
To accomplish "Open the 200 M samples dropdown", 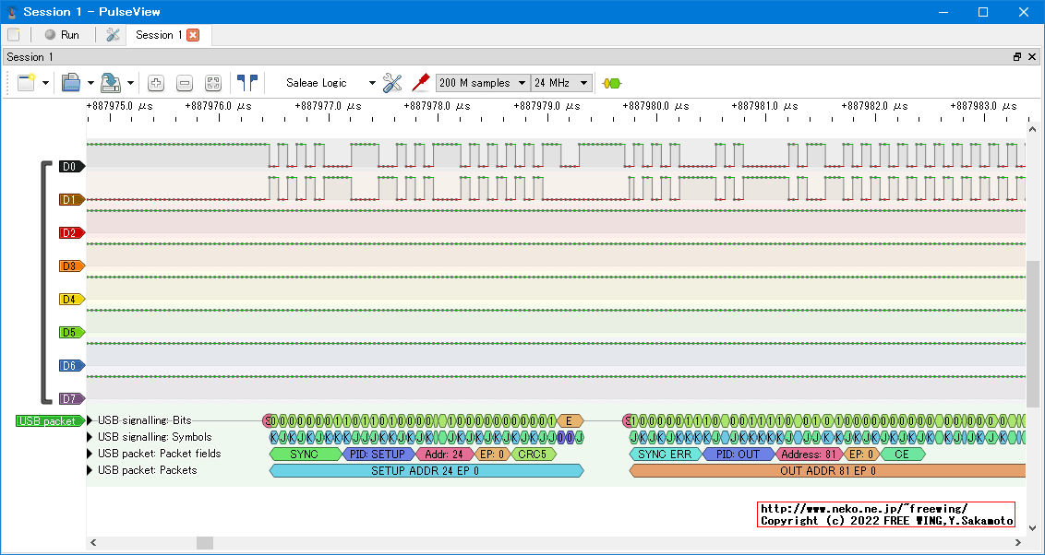I will pos(482,83).
